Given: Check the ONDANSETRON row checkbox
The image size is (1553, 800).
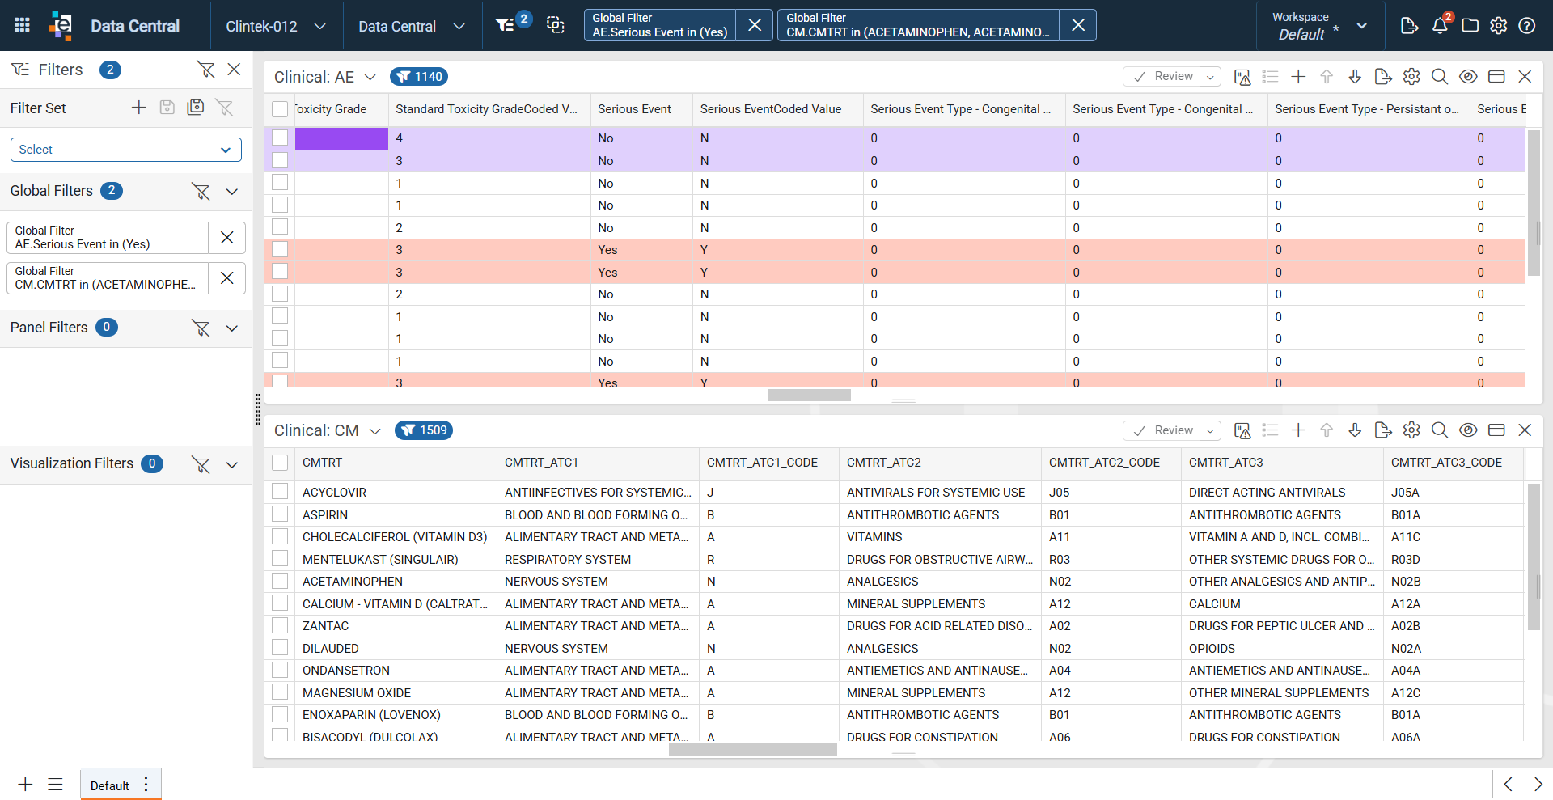Looking at the screenshot, I should click(280, 670).
